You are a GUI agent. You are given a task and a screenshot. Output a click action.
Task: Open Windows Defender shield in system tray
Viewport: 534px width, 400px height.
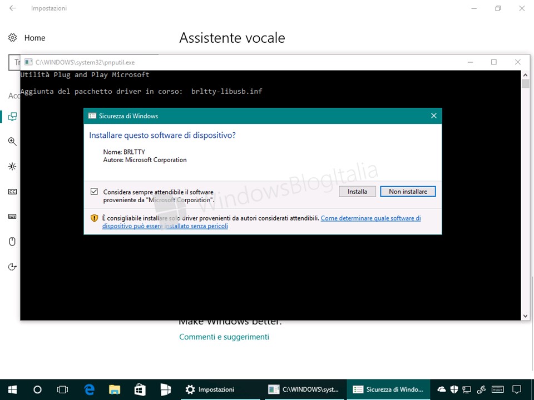click(454, 389)
